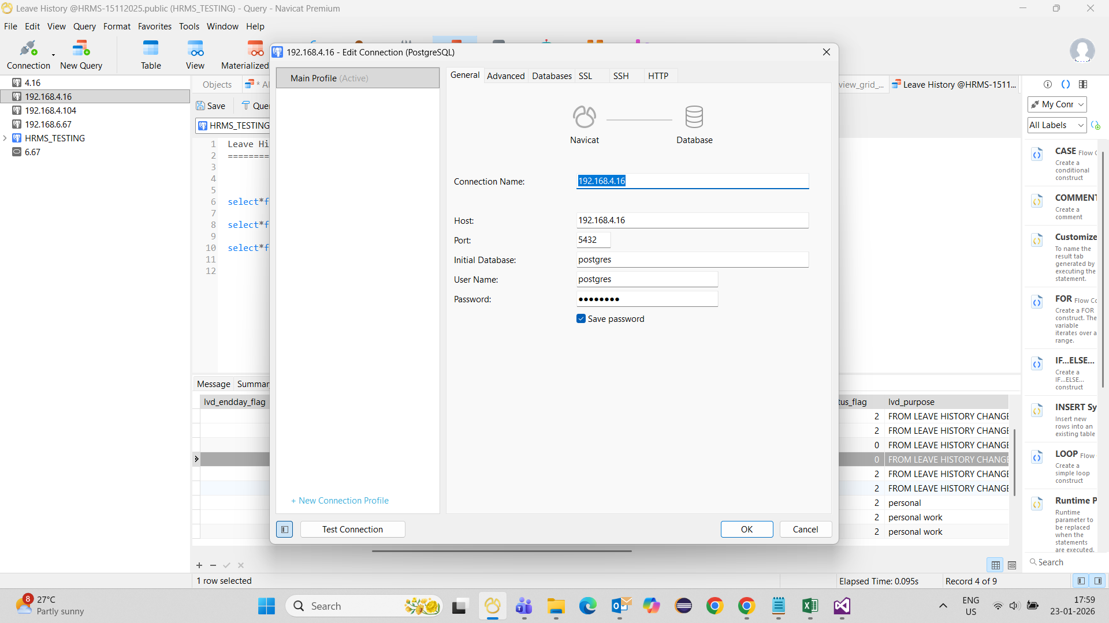Viewport: 1109px width, 623px height.
Task: Click the New Connection Profile link
Action: [x=340, y=501]
